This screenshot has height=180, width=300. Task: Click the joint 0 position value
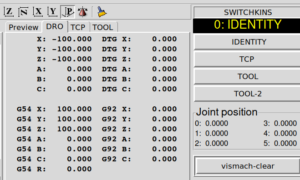point(217,124)
